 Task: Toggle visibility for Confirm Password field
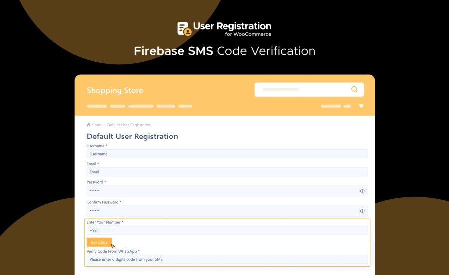[x=362, y=211]
